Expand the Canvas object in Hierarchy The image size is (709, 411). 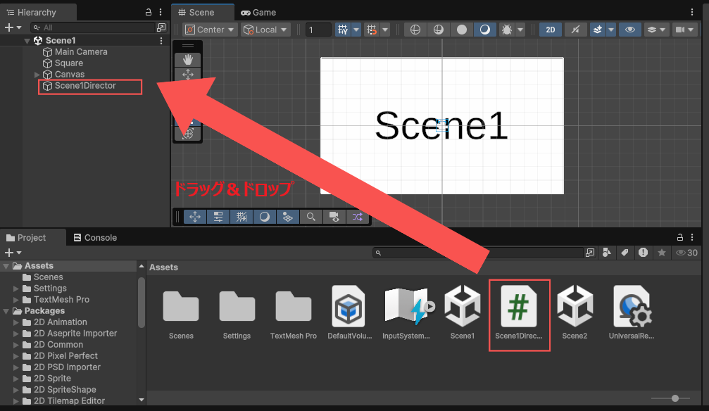click(37, 75)
